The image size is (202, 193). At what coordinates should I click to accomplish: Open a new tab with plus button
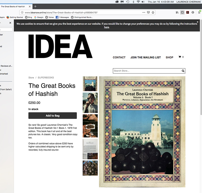(x=35, y=6)
